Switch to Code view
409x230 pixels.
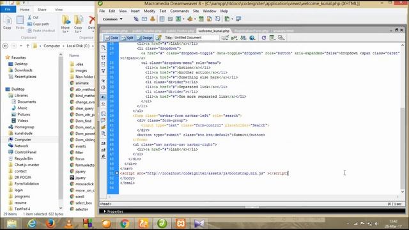pyautogui.click(x=111, y=38)
